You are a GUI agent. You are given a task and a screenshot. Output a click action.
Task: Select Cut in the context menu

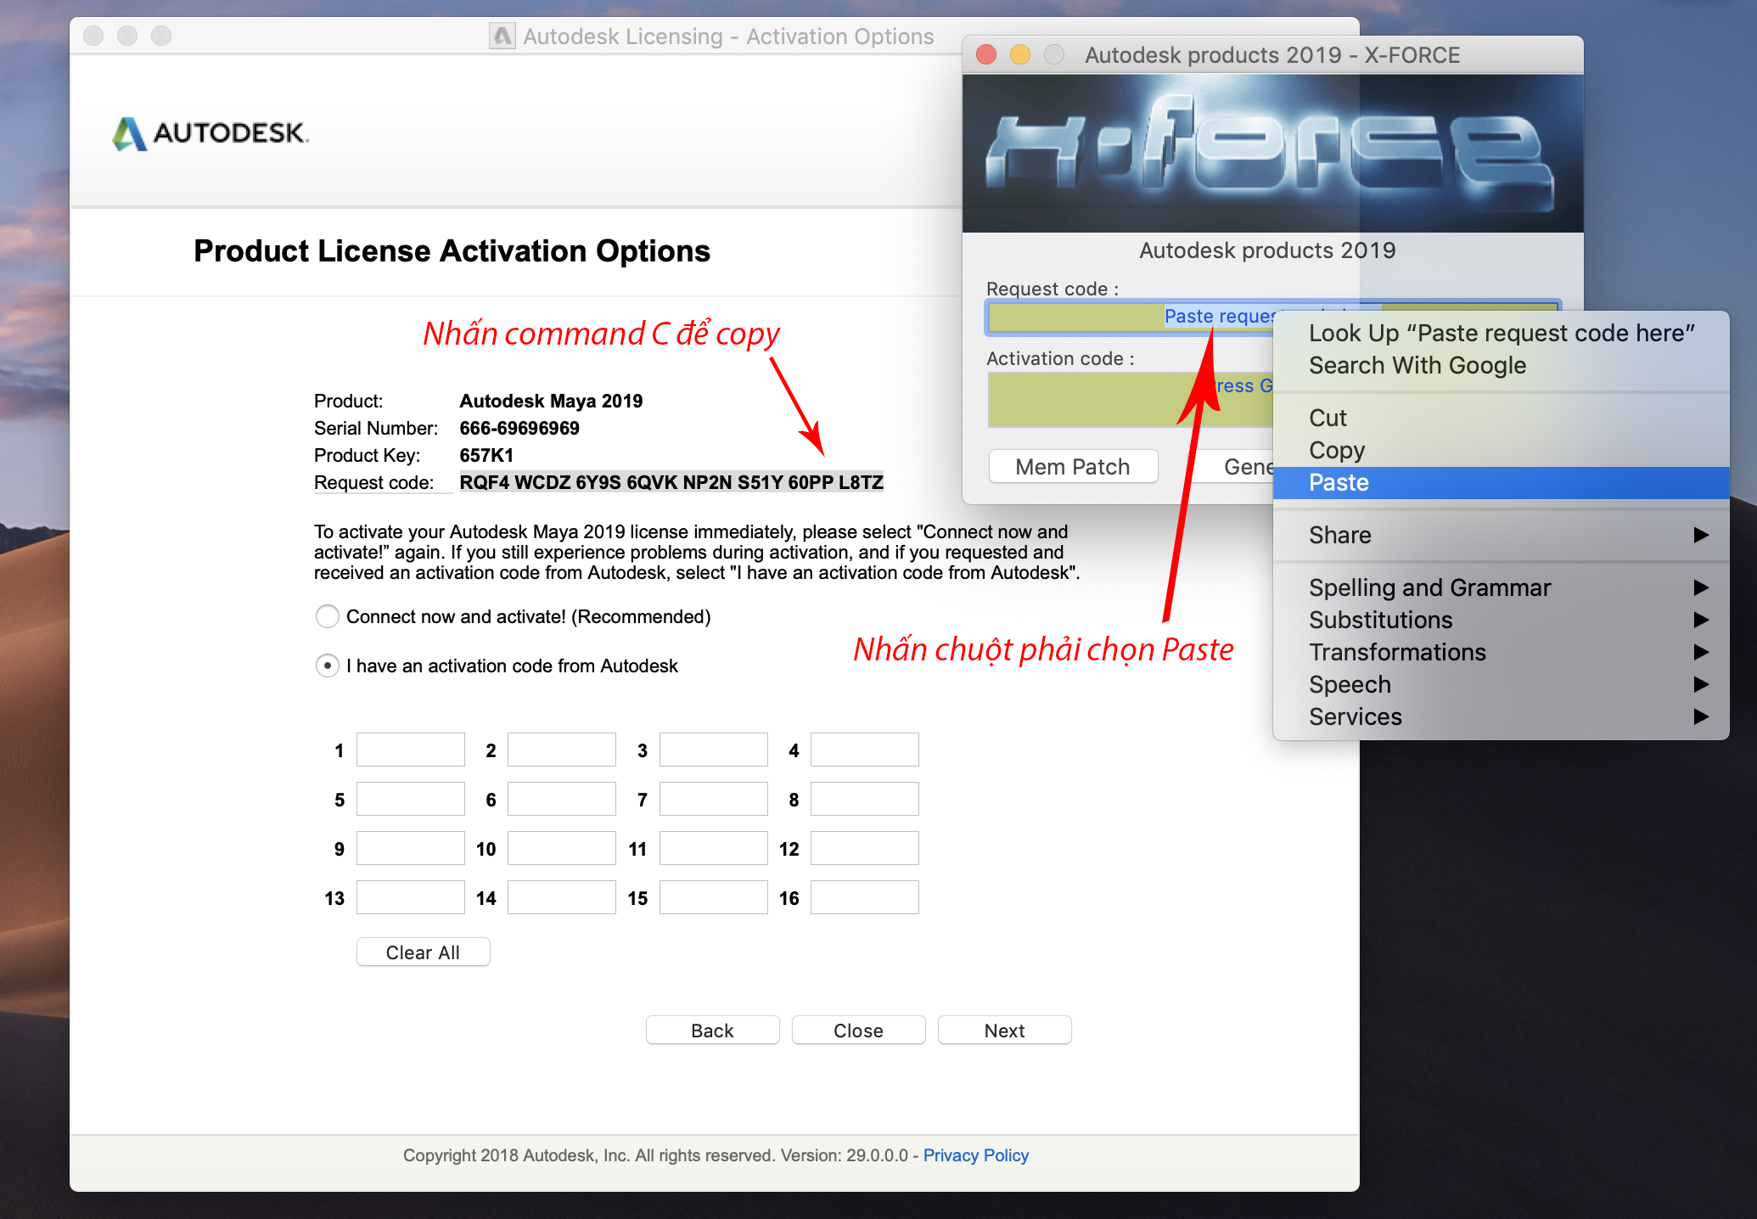click(1328, 418)
